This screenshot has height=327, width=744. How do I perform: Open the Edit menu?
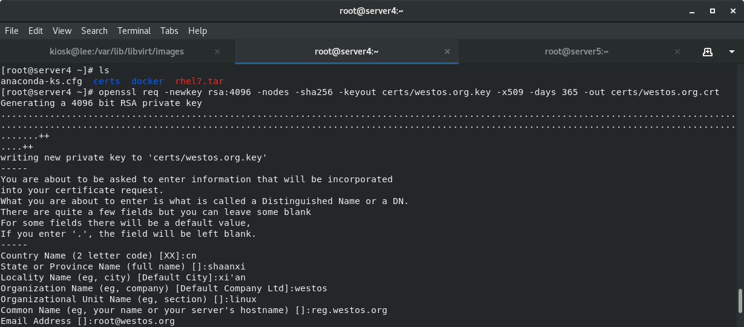click(x=36, y=31)
